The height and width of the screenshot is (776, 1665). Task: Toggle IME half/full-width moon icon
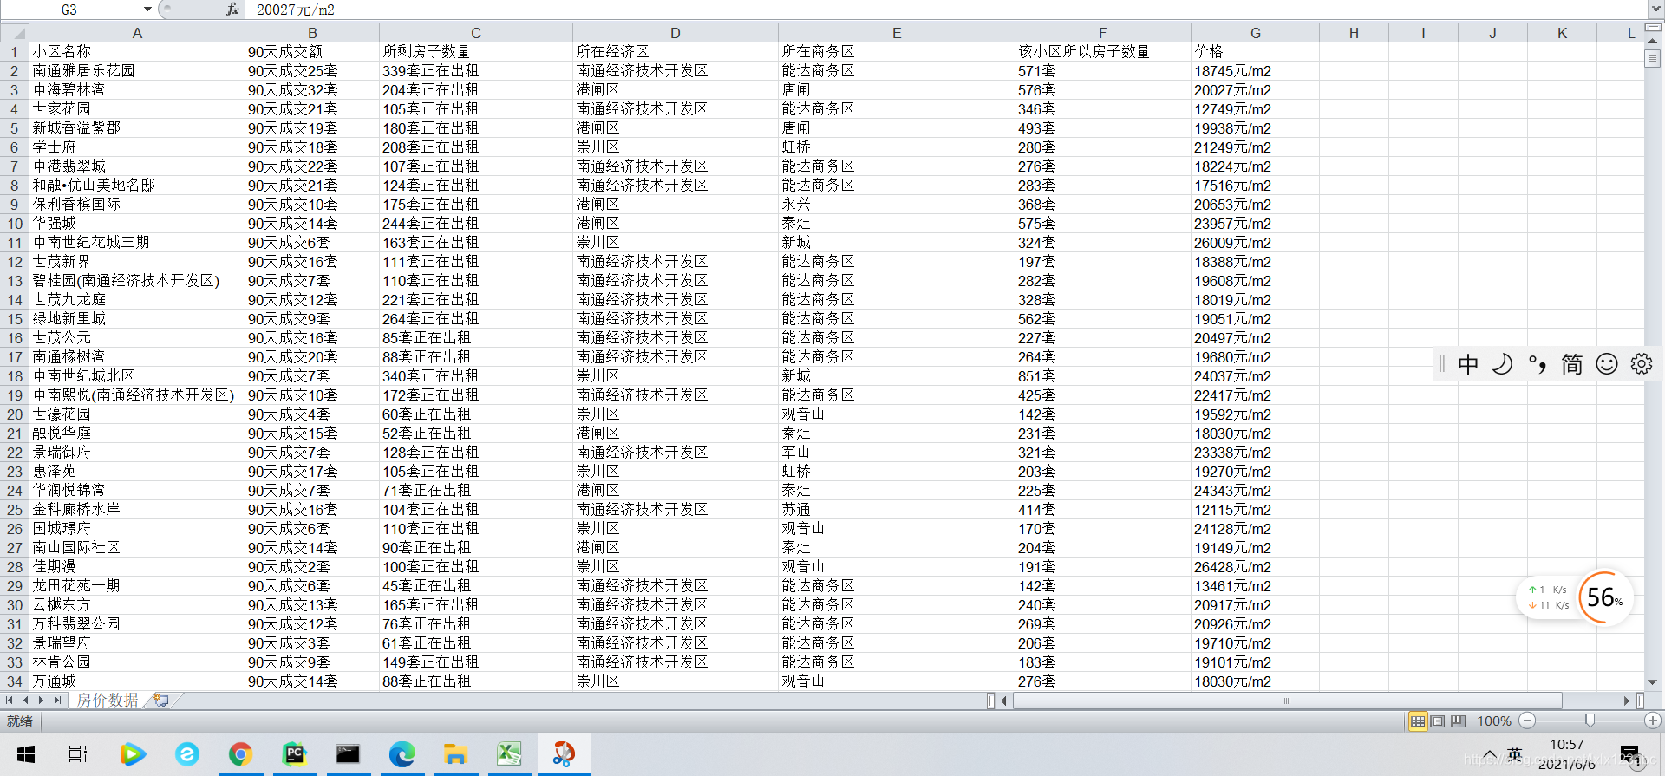(1503, 364)
